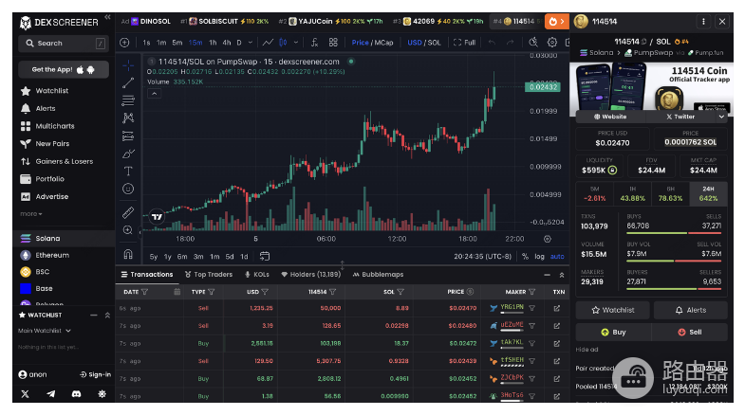
Task: Switch to the Top Traders tab
Action: (209, 274)
